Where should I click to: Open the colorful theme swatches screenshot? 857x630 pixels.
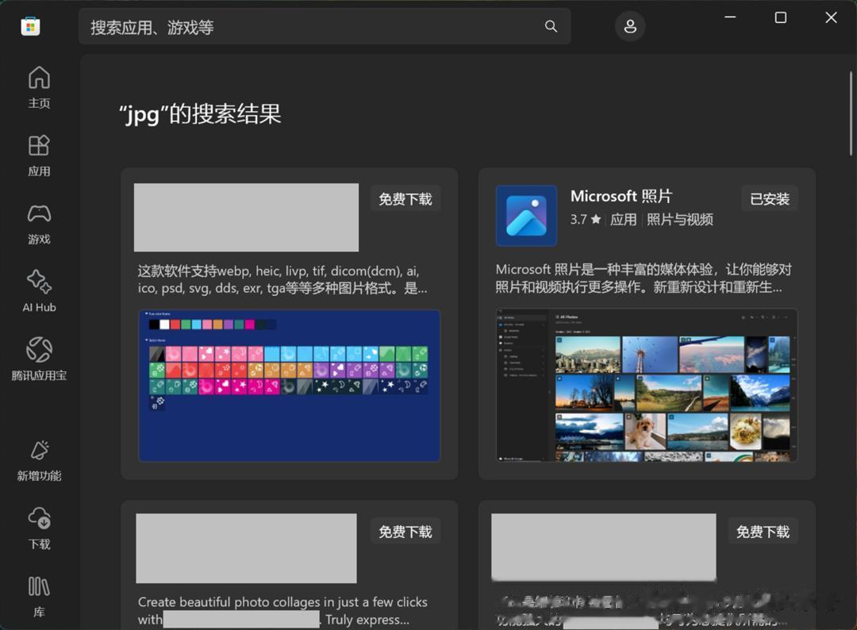290,386
